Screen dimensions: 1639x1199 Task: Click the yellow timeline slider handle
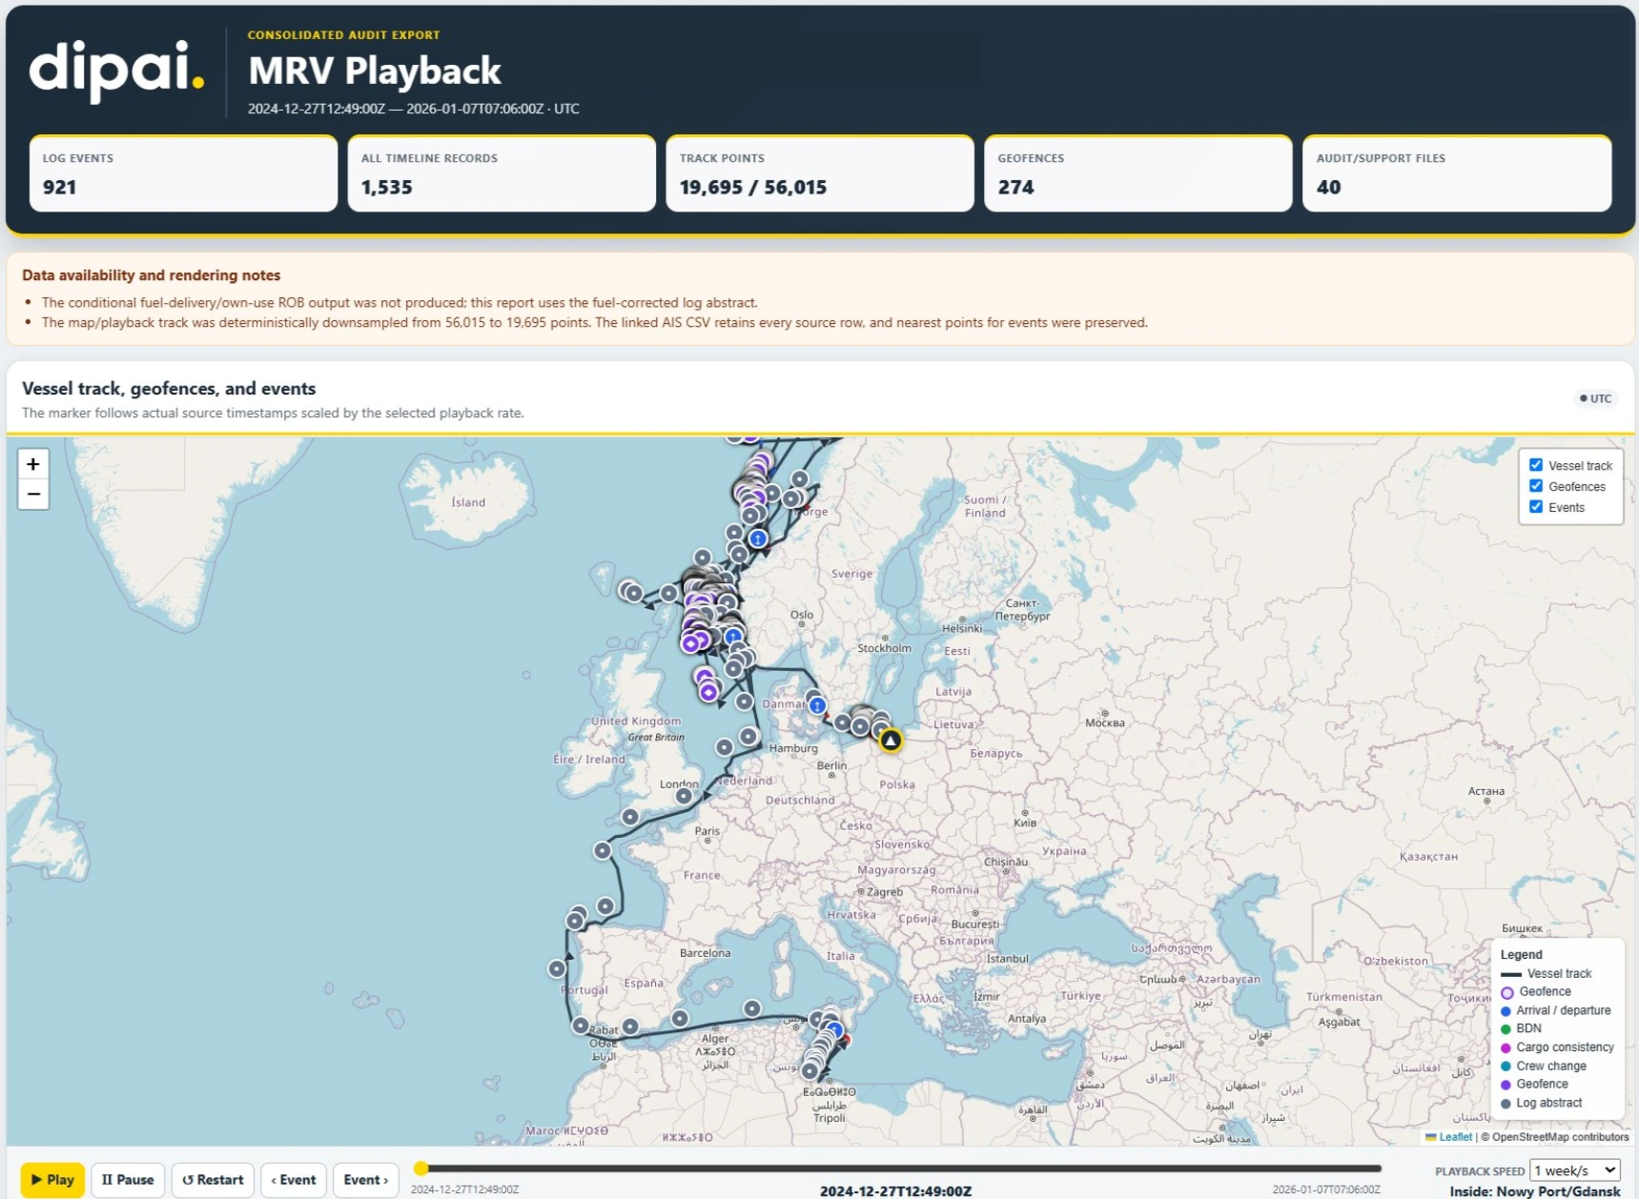pyautogui.click(x=420, y=1169)
